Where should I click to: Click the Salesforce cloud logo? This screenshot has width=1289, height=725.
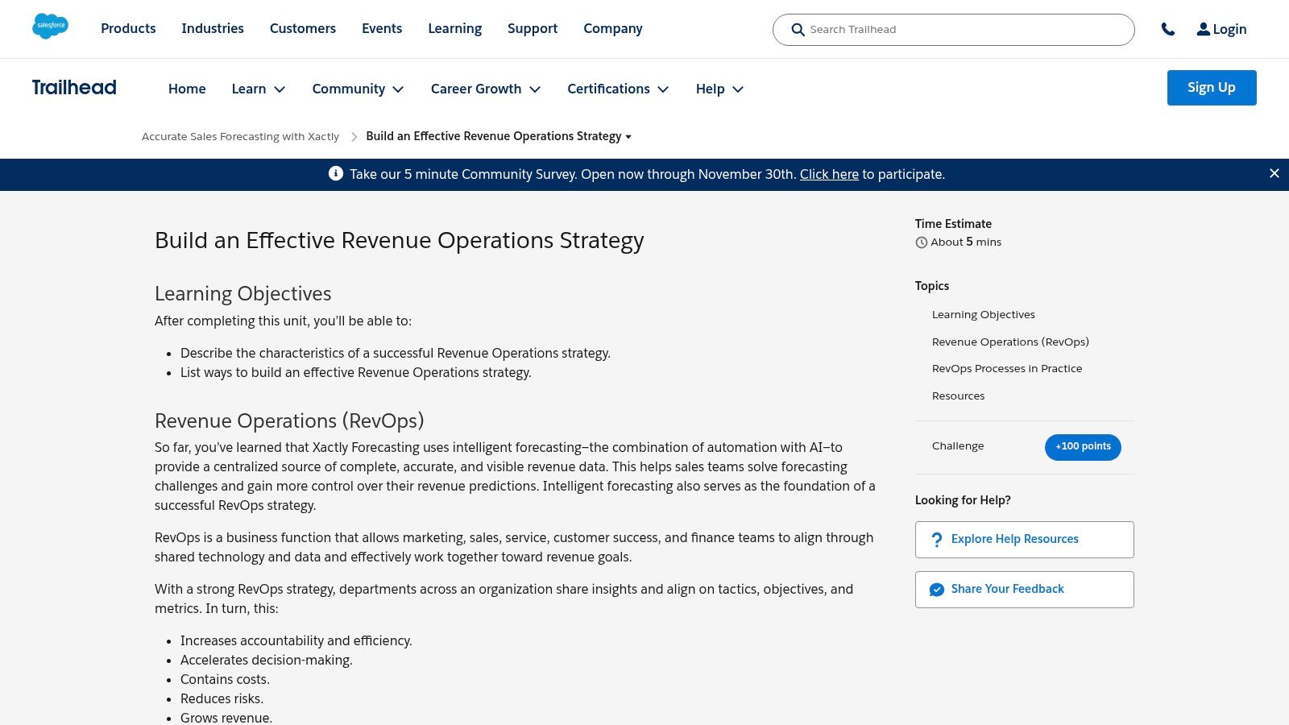tap(50, 26)
